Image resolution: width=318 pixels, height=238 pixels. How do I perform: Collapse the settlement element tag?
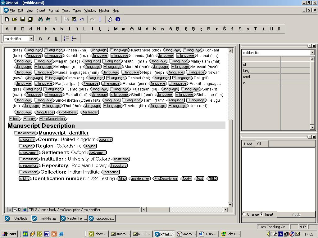(20, 152)
